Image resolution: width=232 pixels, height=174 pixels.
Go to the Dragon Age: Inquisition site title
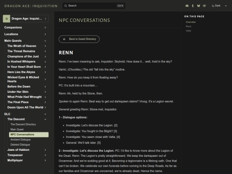tap(31, 6)
